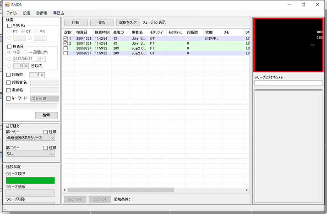Open the 最近登録されたシリーズ sort dropdown
Image resolution: width=327 pixels, height=214 pixels.
coord(30,138)
